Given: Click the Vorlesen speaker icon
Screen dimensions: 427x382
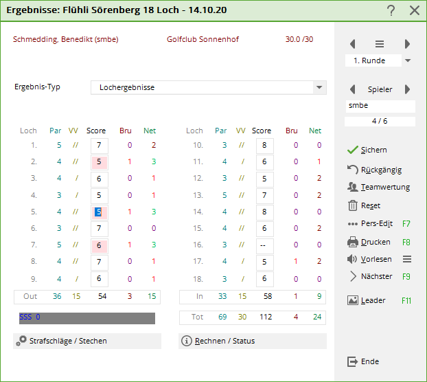Looking at the screenshot, I should [x=353, y=259].
